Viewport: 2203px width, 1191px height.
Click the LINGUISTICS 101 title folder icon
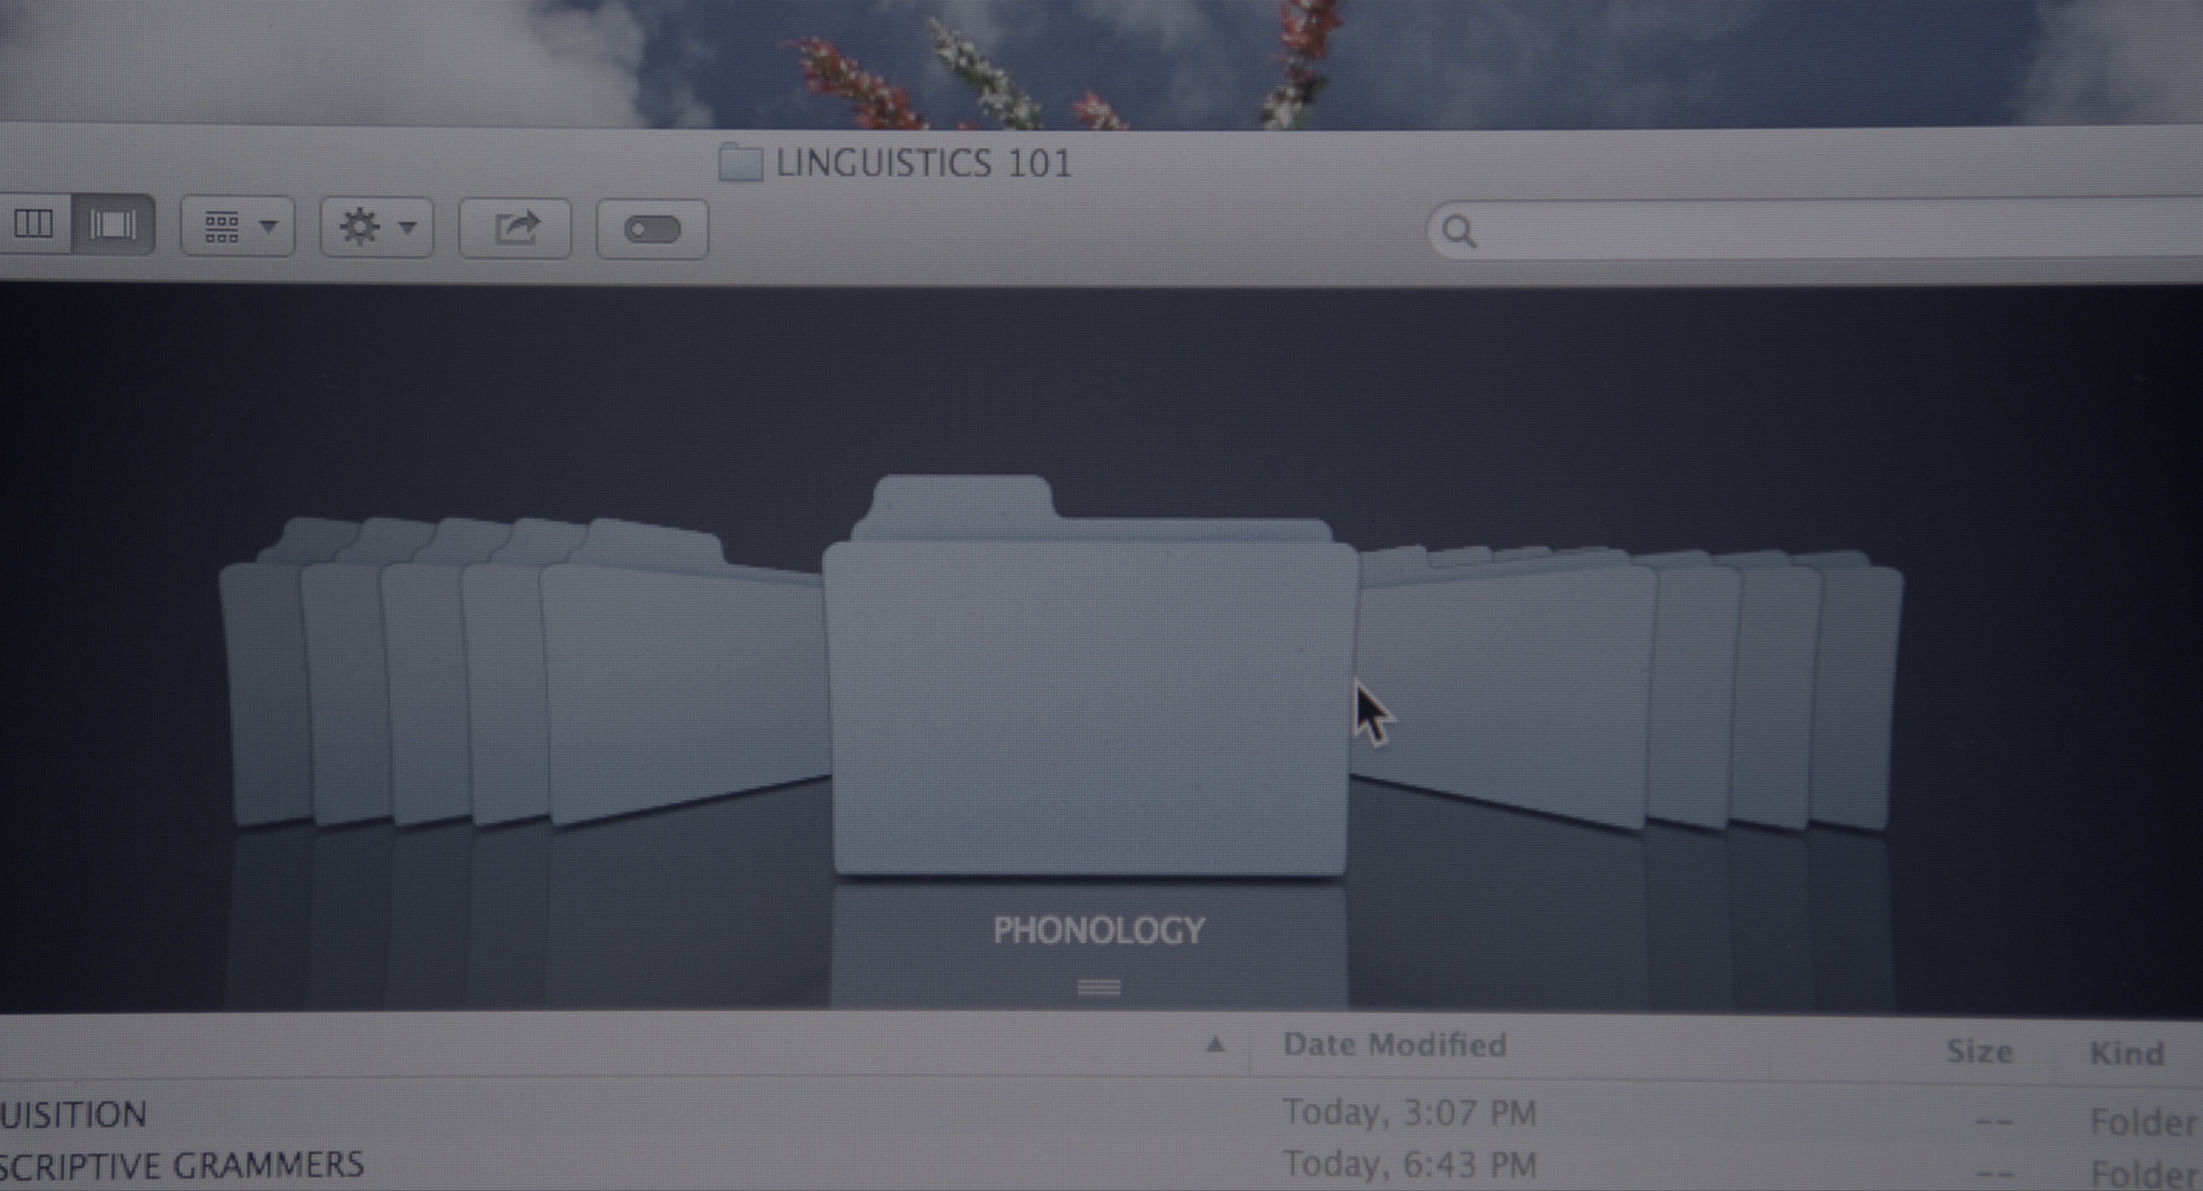(741, 162)
